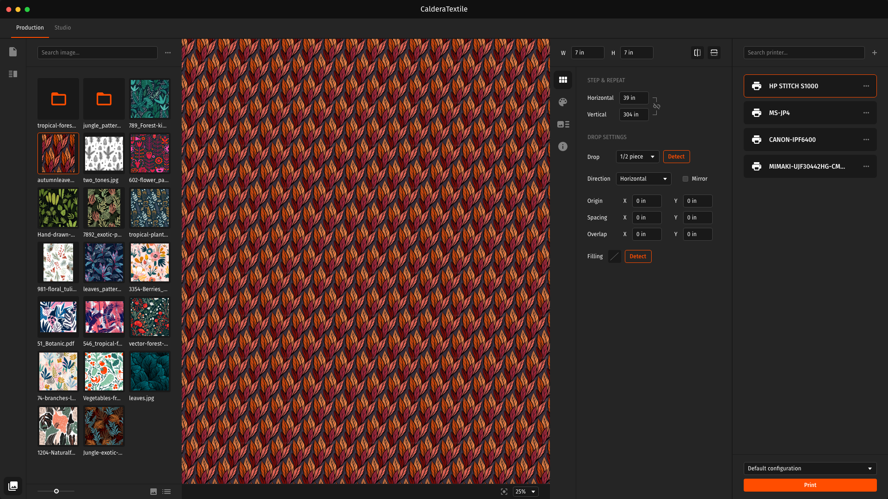Click the fit-to-view icon near zoom
The image size is (888, 499).
pyautogui.click(x=504, y=492)
